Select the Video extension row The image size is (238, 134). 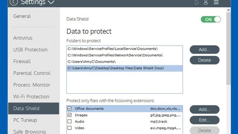click(x=125, y=128)
